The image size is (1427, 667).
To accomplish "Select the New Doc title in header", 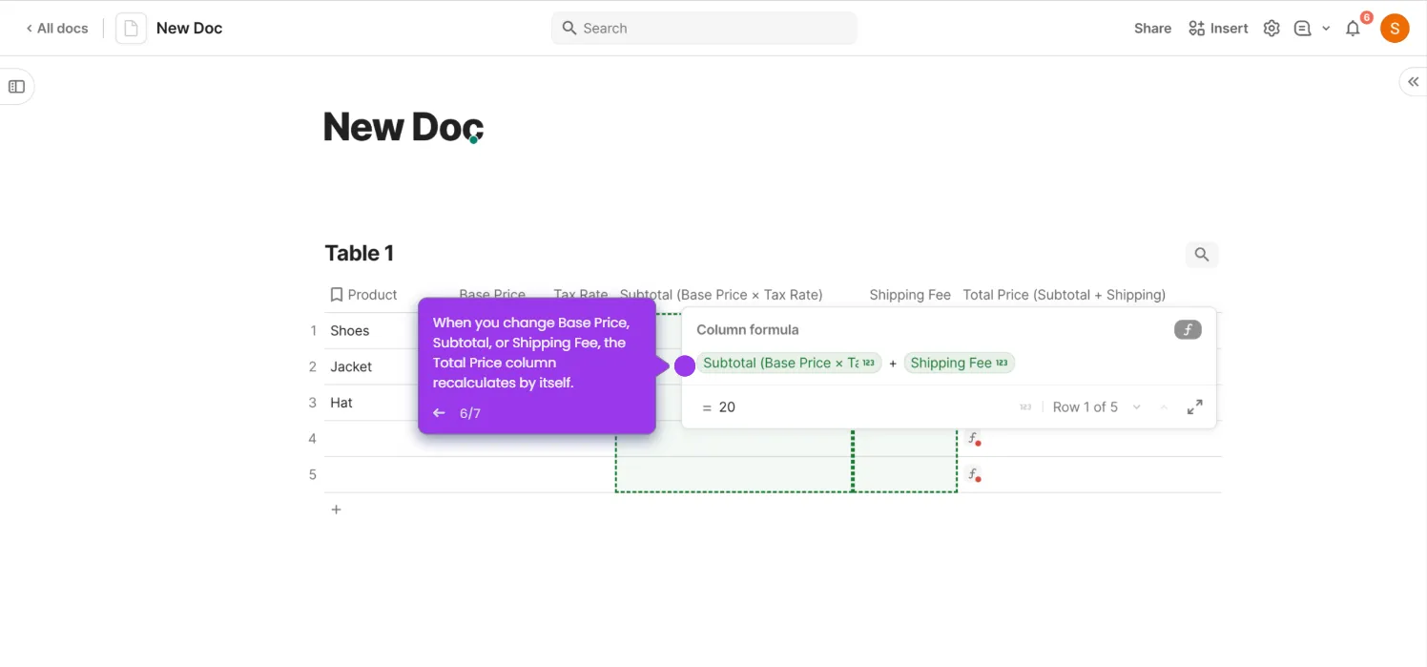I will (189, 29).
